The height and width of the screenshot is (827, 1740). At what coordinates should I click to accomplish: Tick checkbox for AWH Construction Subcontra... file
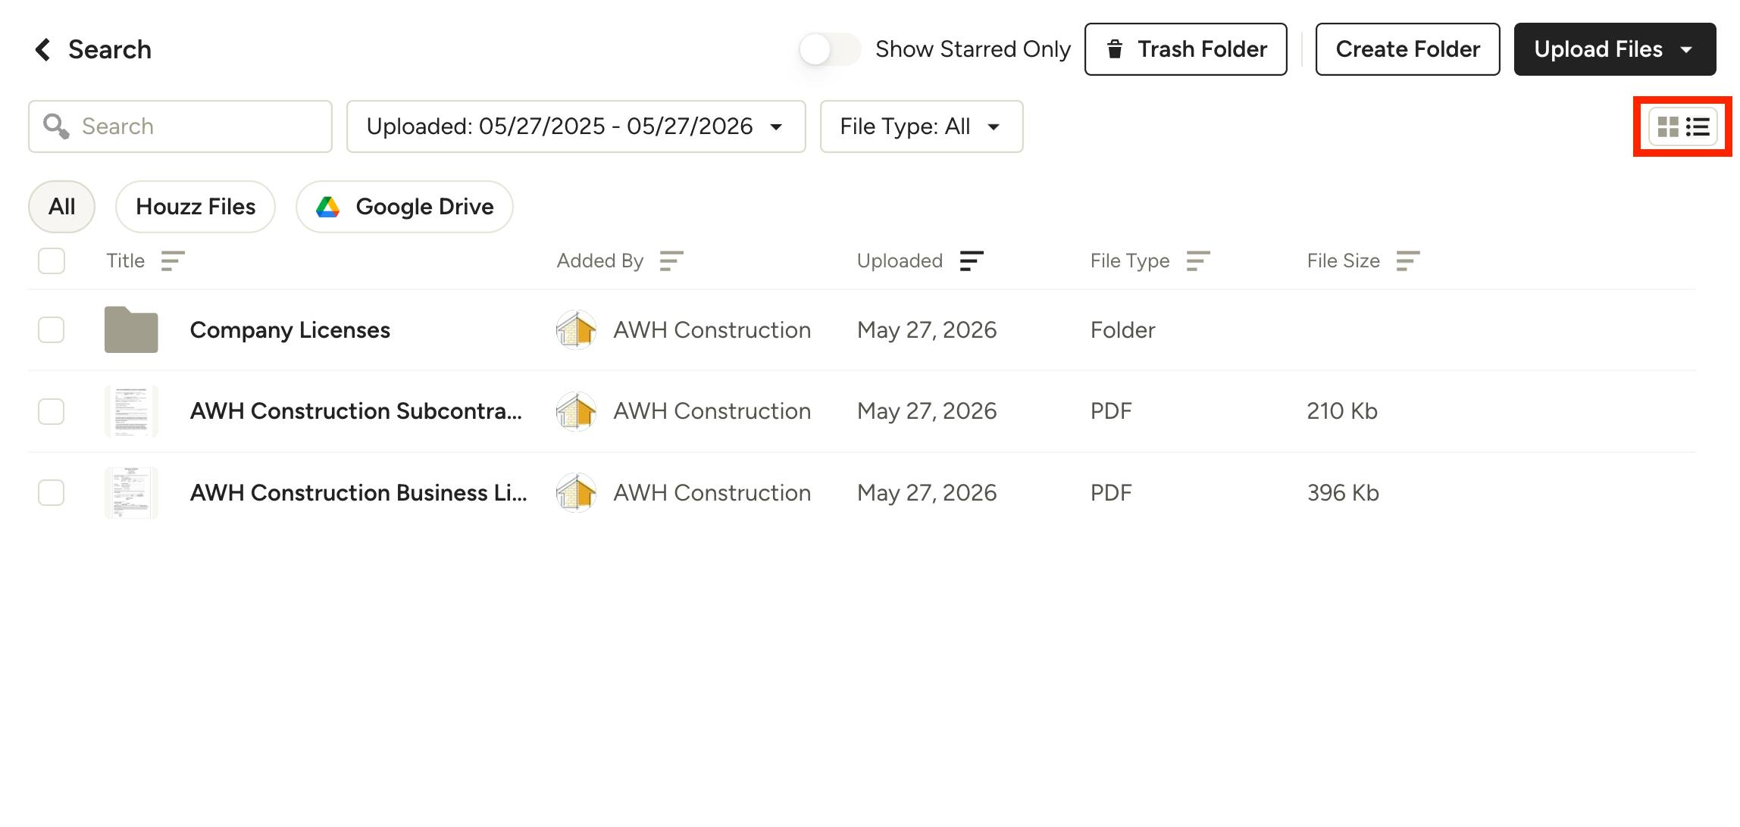point(52,411)
